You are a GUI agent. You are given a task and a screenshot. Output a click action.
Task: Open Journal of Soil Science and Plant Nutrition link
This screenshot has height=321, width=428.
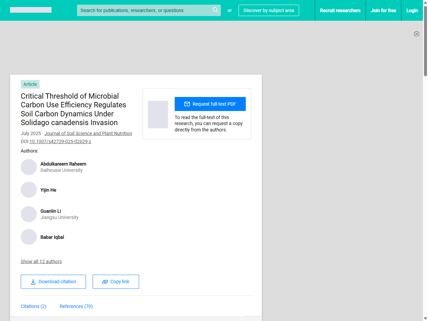click(x=88, y=133)
